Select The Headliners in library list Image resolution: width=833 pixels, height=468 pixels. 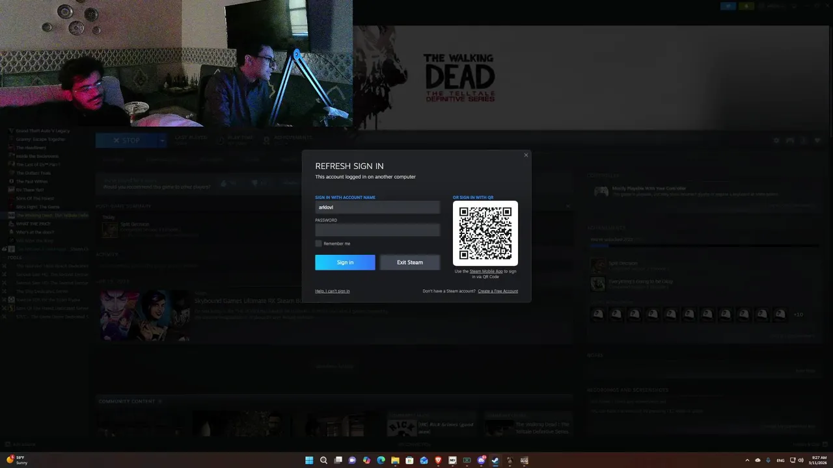tap(32, 148)
